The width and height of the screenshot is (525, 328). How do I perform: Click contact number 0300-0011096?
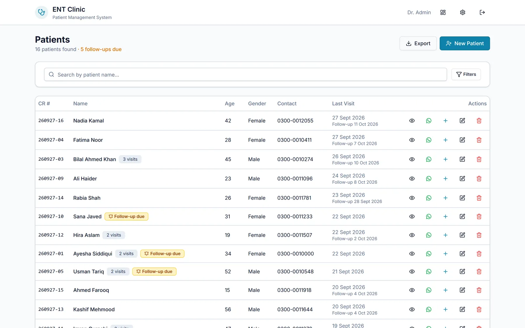(x=295, y=179)
